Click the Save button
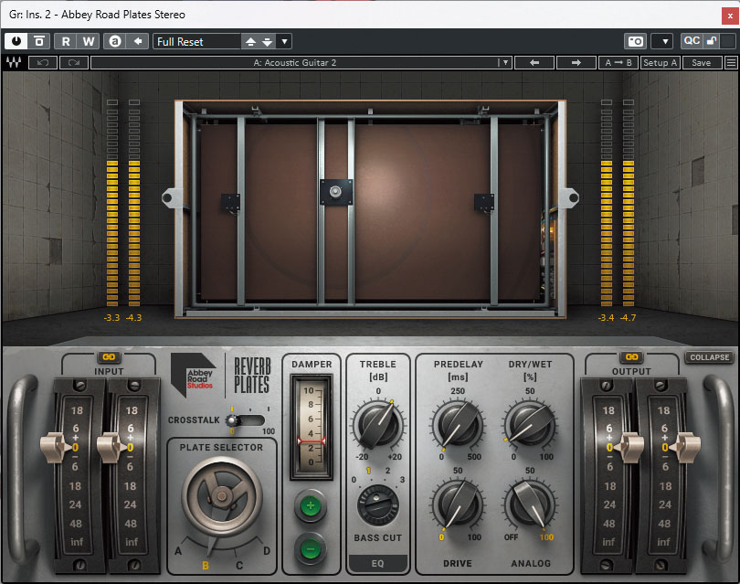This screenshot has width=740, height=584. [x=702, y=63]
